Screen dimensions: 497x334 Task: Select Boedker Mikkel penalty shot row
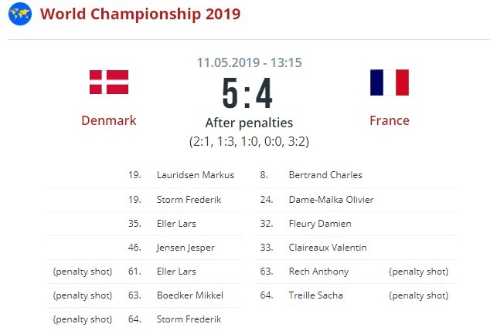pos(190,295)
